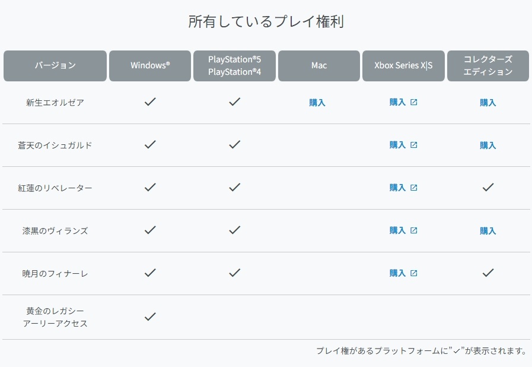Purchase Collector's Edition of 蒼天のイシュガルド
Image resolution: width=532 pixels, height=367 pixels.
[488, 145]
